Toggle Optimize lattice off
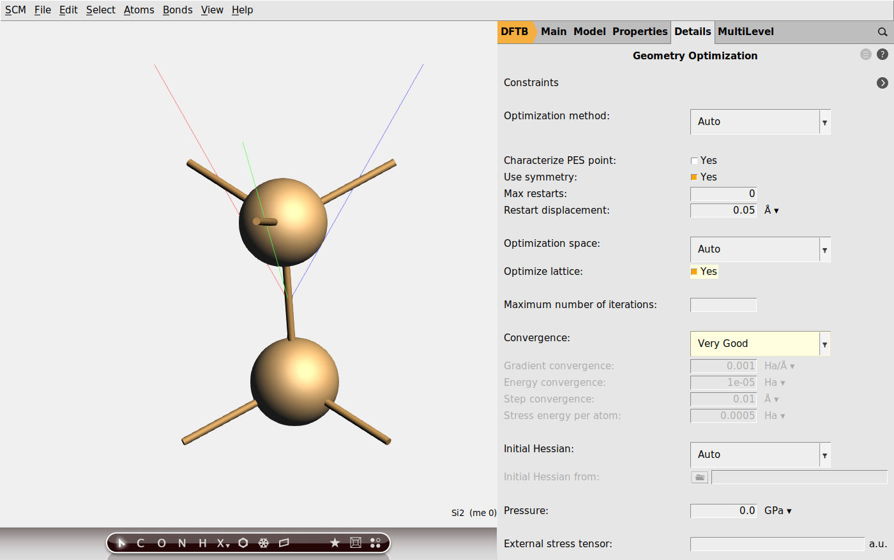This screenshot has width=894, height=560. point(695,271)
